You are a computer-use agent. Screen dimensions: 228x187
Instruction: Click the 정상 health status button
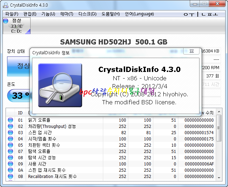(18, 66)
